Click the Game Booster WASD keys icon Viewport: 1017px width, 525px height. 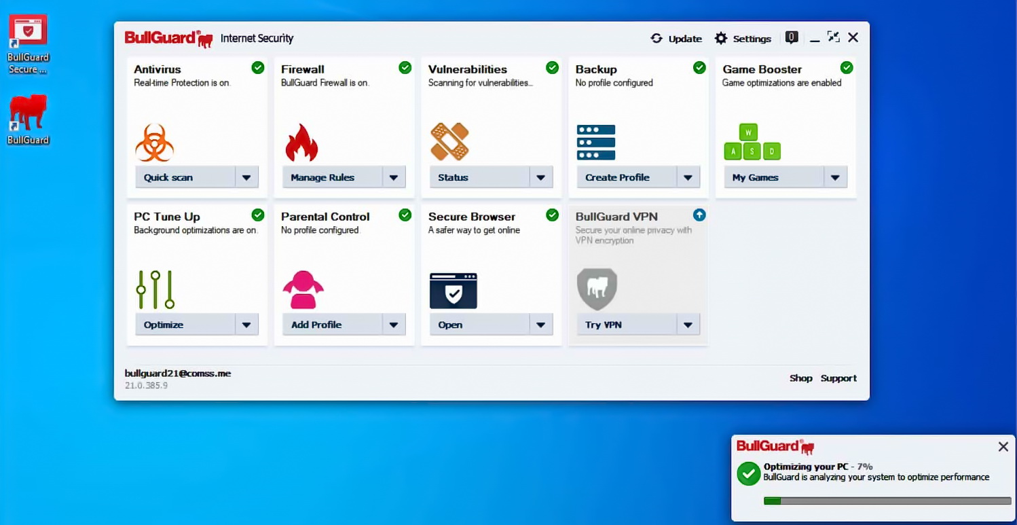[x=752, y=142]
